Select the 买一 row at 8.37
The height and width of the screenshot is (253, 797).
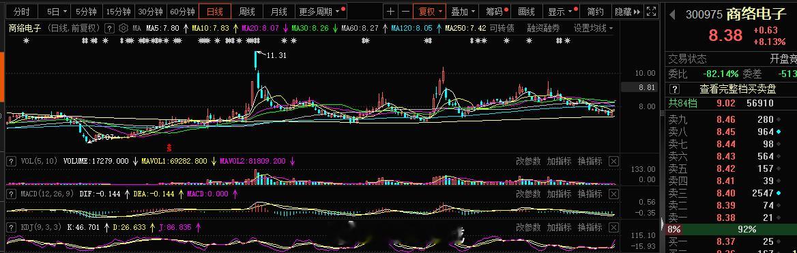coord(731,241)
